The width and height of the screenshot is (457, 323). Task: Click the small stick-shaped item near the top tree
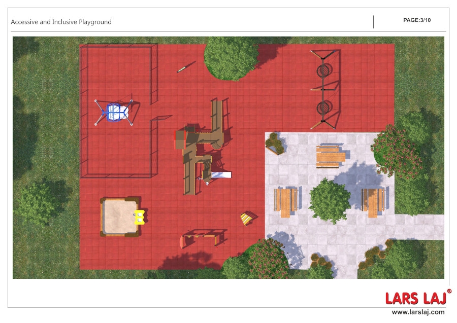pos(186,67)
